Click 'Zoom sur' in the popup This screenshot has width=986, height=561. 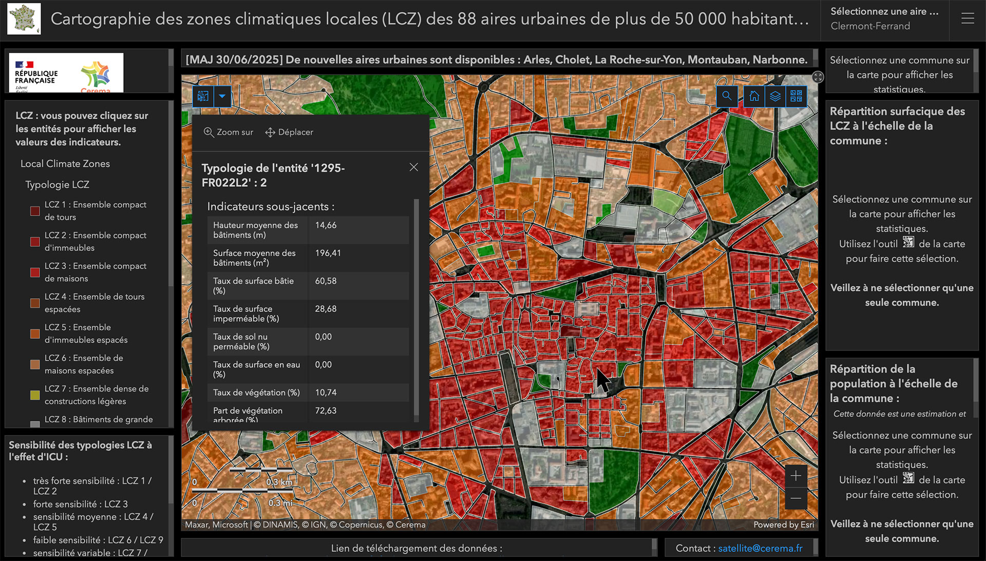229,132
